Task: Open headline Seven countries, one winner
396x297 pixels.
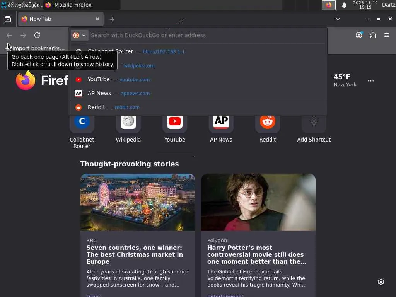Action: coord(135,254)
